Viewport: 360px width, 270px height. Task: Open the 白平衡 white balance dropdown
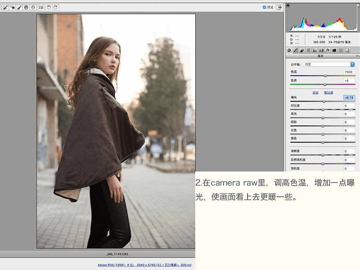pyautogui.click(x=329, y=64)
